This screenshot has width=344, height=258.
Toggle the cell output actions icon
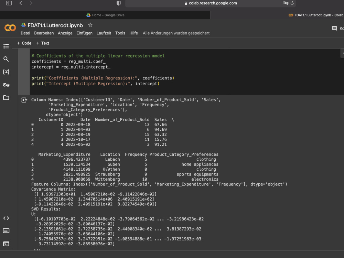24,100
